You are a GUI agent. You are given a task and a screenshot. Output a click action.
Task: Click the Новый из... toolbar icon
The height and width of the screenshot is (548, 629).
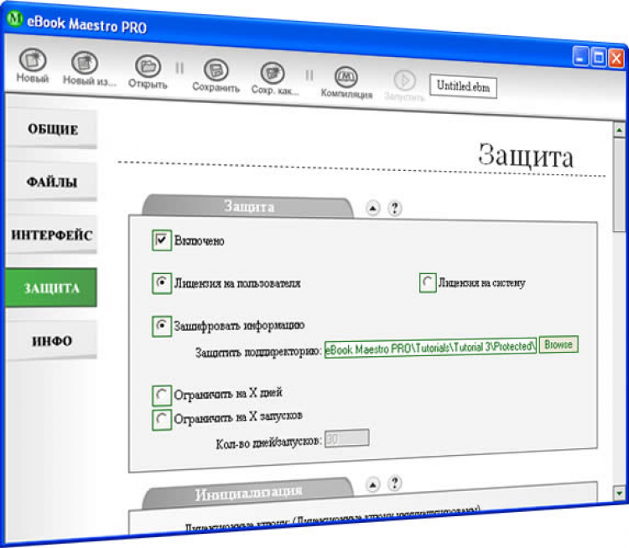[84, 63]
